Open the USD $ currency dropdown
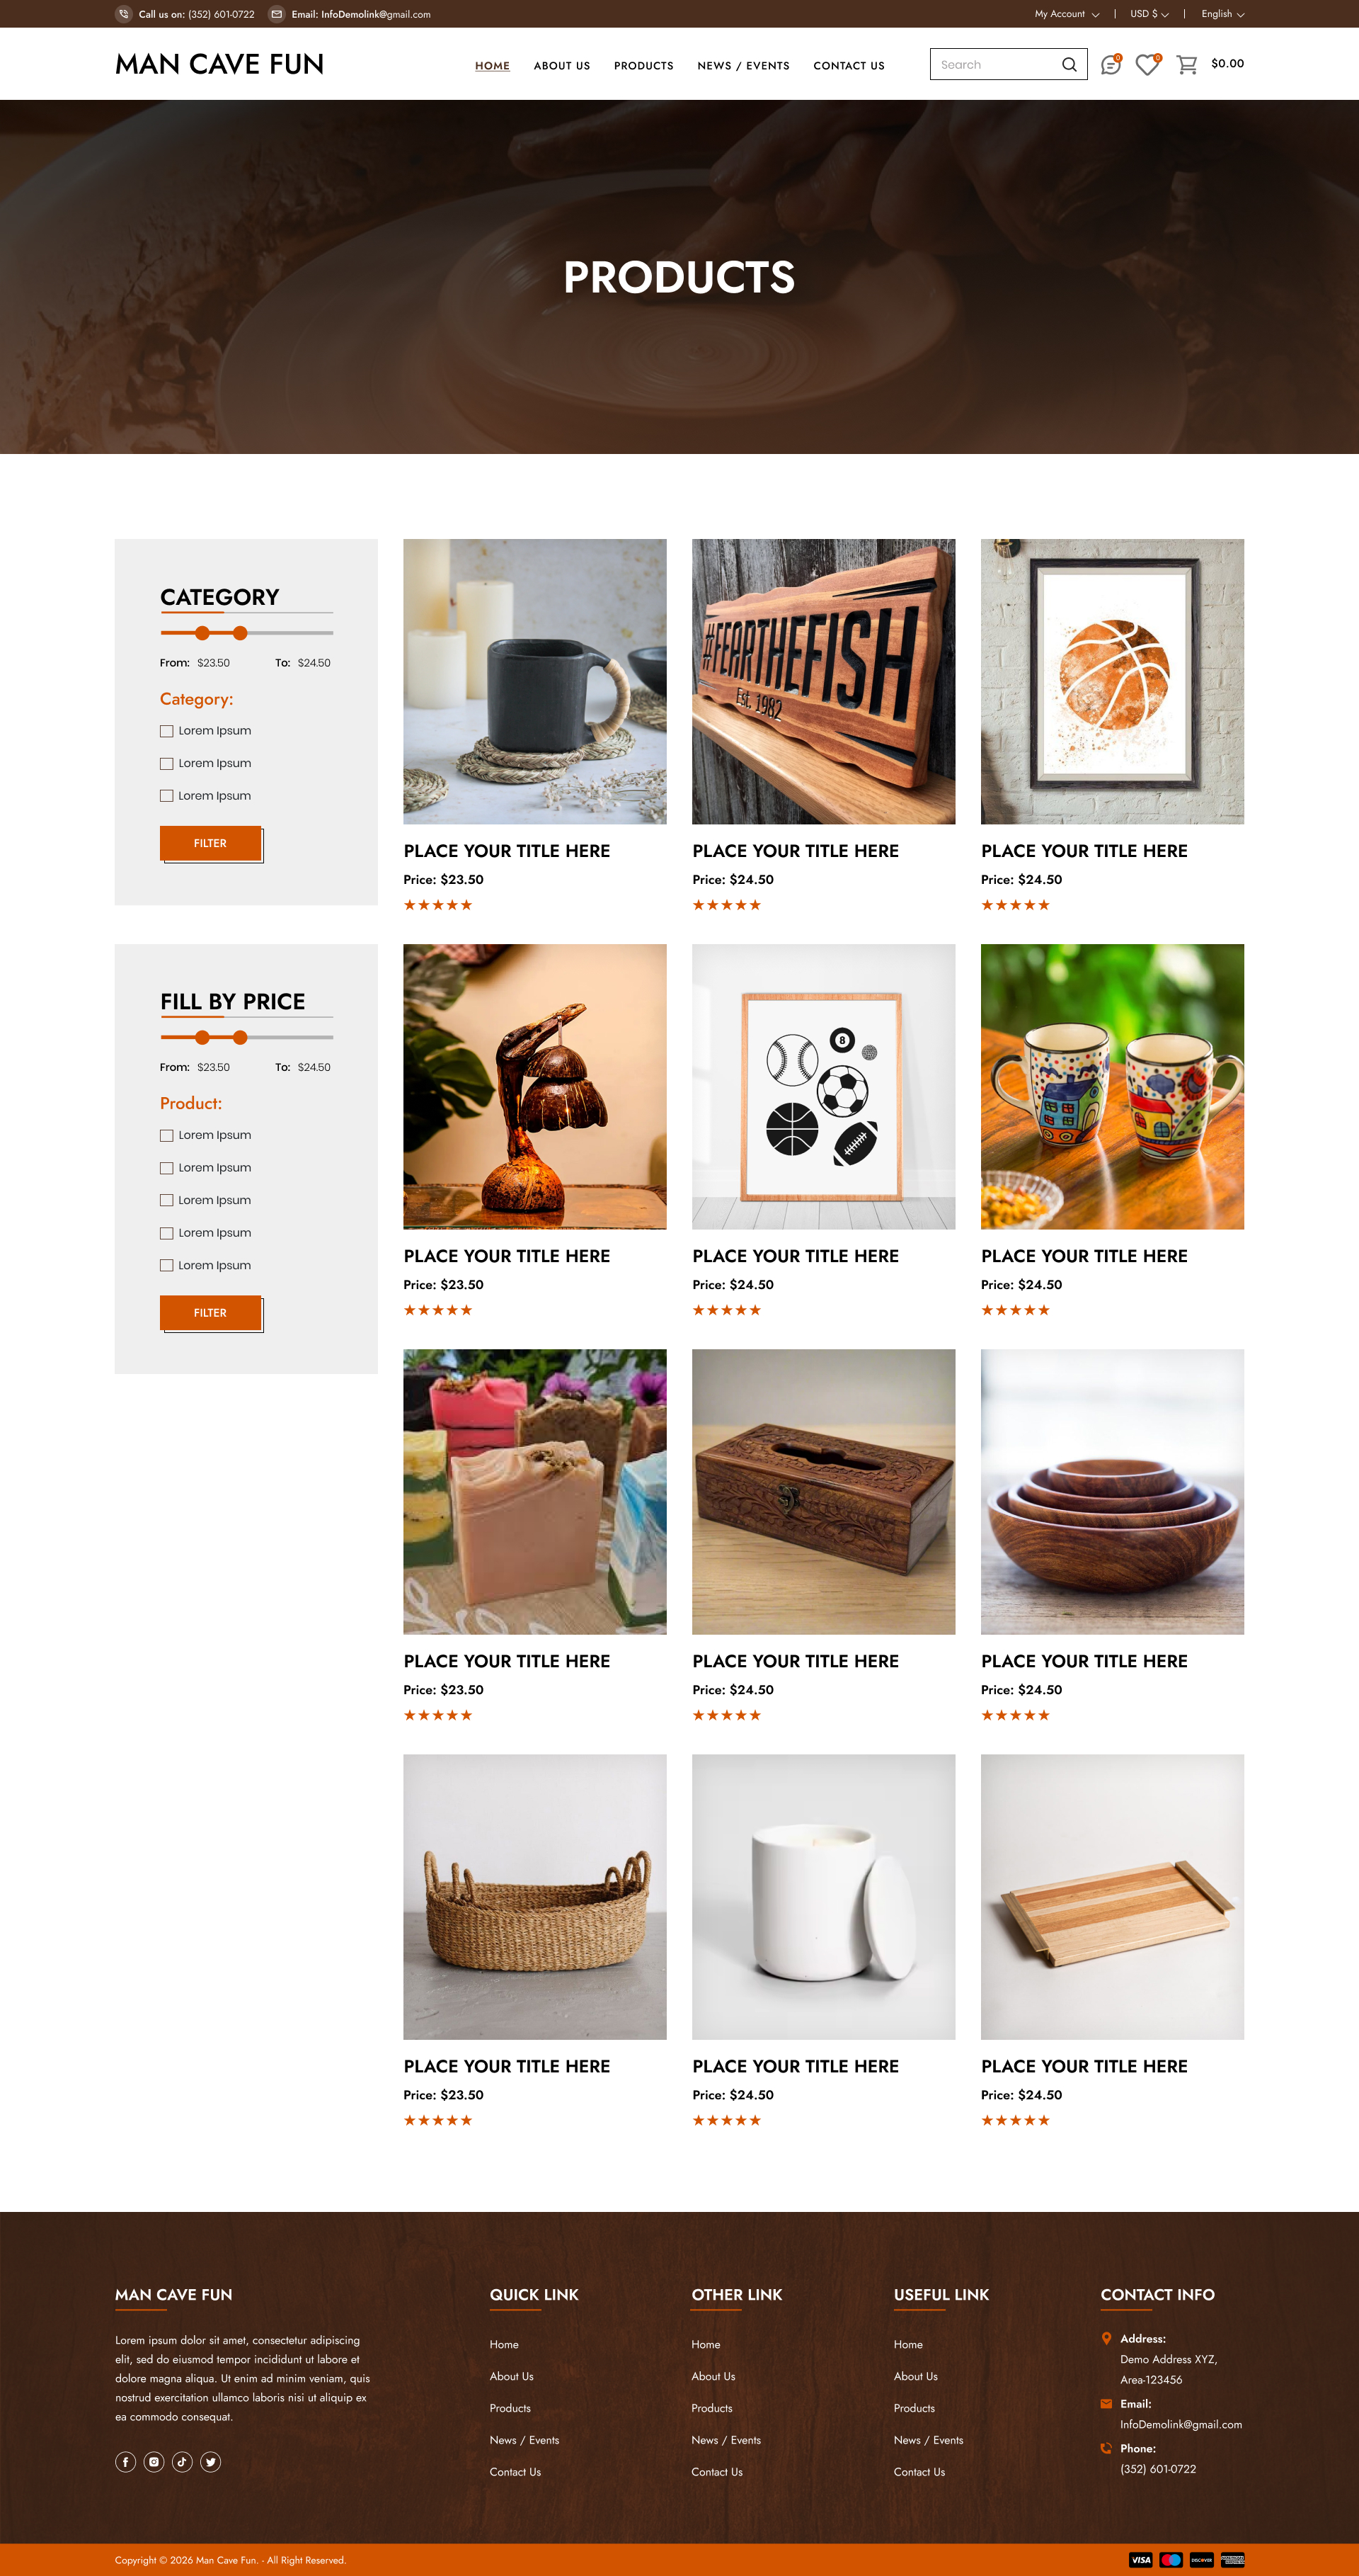1359x2576 pixels. point(1149,14)
